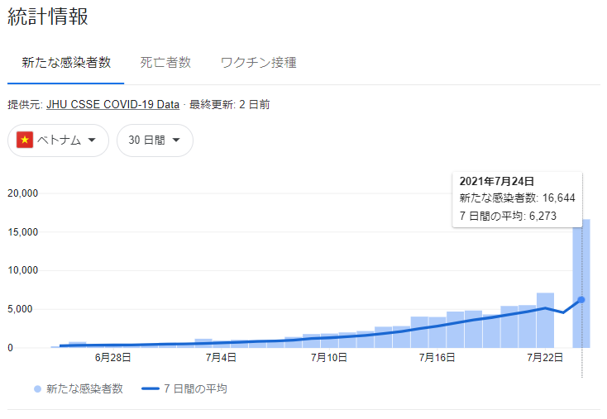Open the ベトナム country dropdown

(58, 140)
